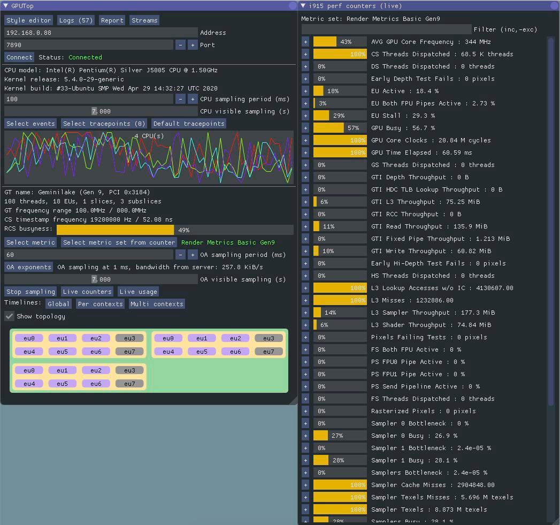
Task: Switch to Live counters view
Action: (87, 292)
